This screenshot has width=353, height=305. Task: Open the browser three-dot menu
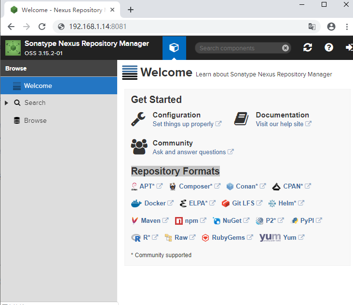(x=347, y=27)
